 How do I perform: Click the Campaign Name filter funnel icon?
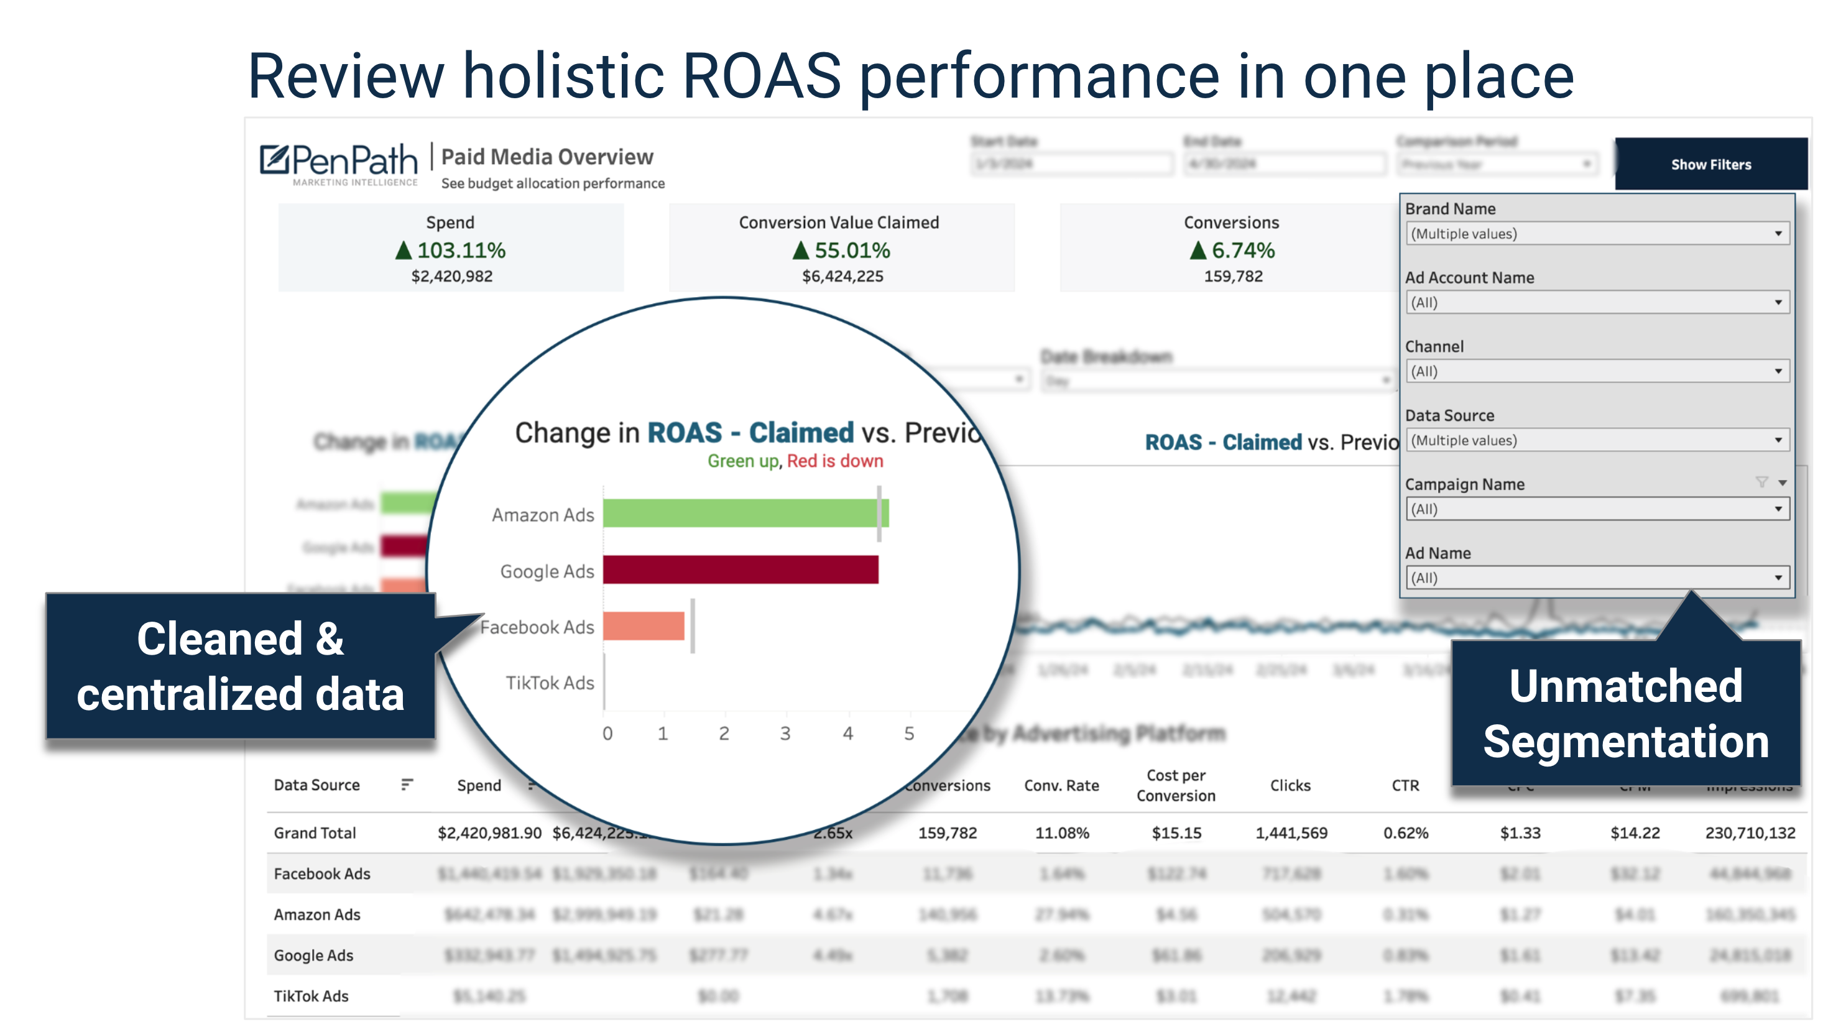(1761, 482)
